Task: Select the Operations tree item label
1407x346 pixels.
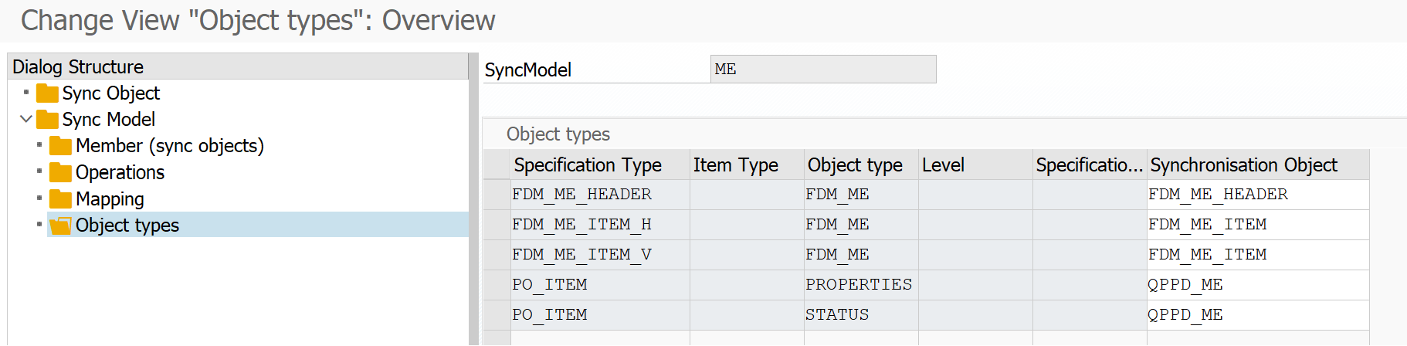Action: point(120,172)
